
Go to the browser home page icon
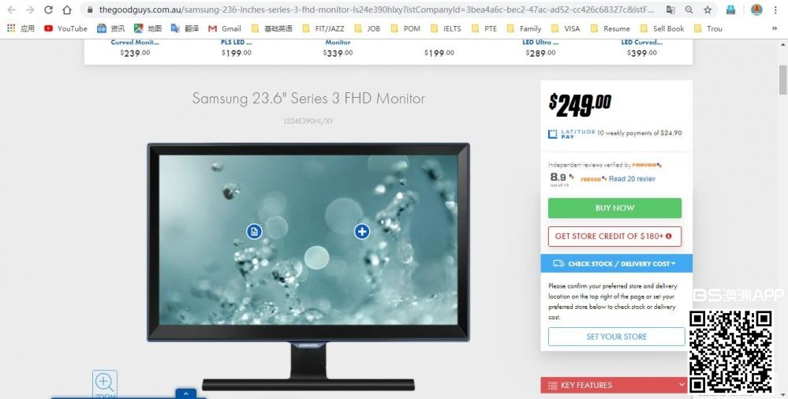click(67, 9)
